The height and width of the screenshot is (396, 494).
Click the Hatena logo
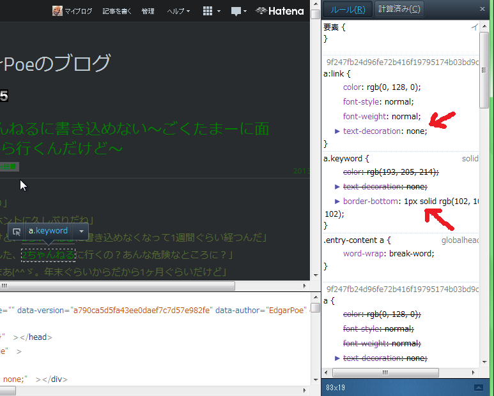coord(279,11)
